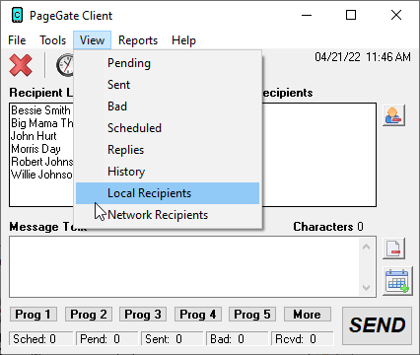The height and width of the screenshot is (355, 420).
Task: Select Sent from the View menu
Action: tap(168, 85)
